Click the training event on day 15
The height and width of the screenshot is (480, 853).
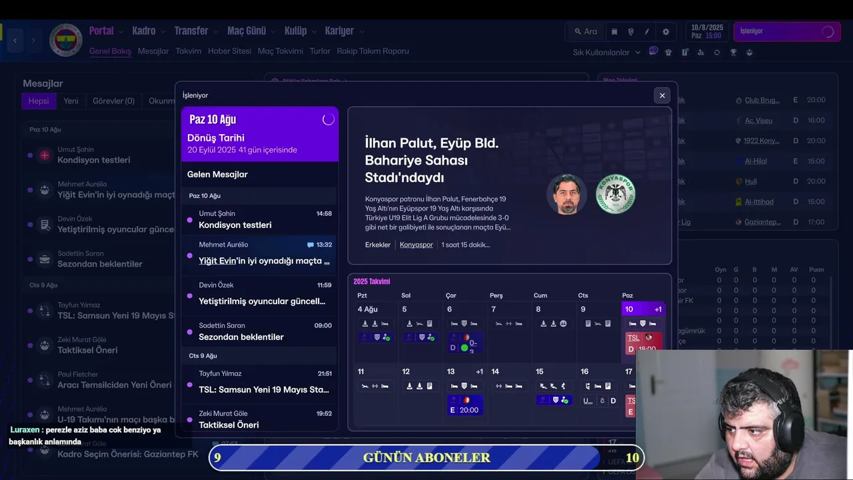[x=554, y=400]
